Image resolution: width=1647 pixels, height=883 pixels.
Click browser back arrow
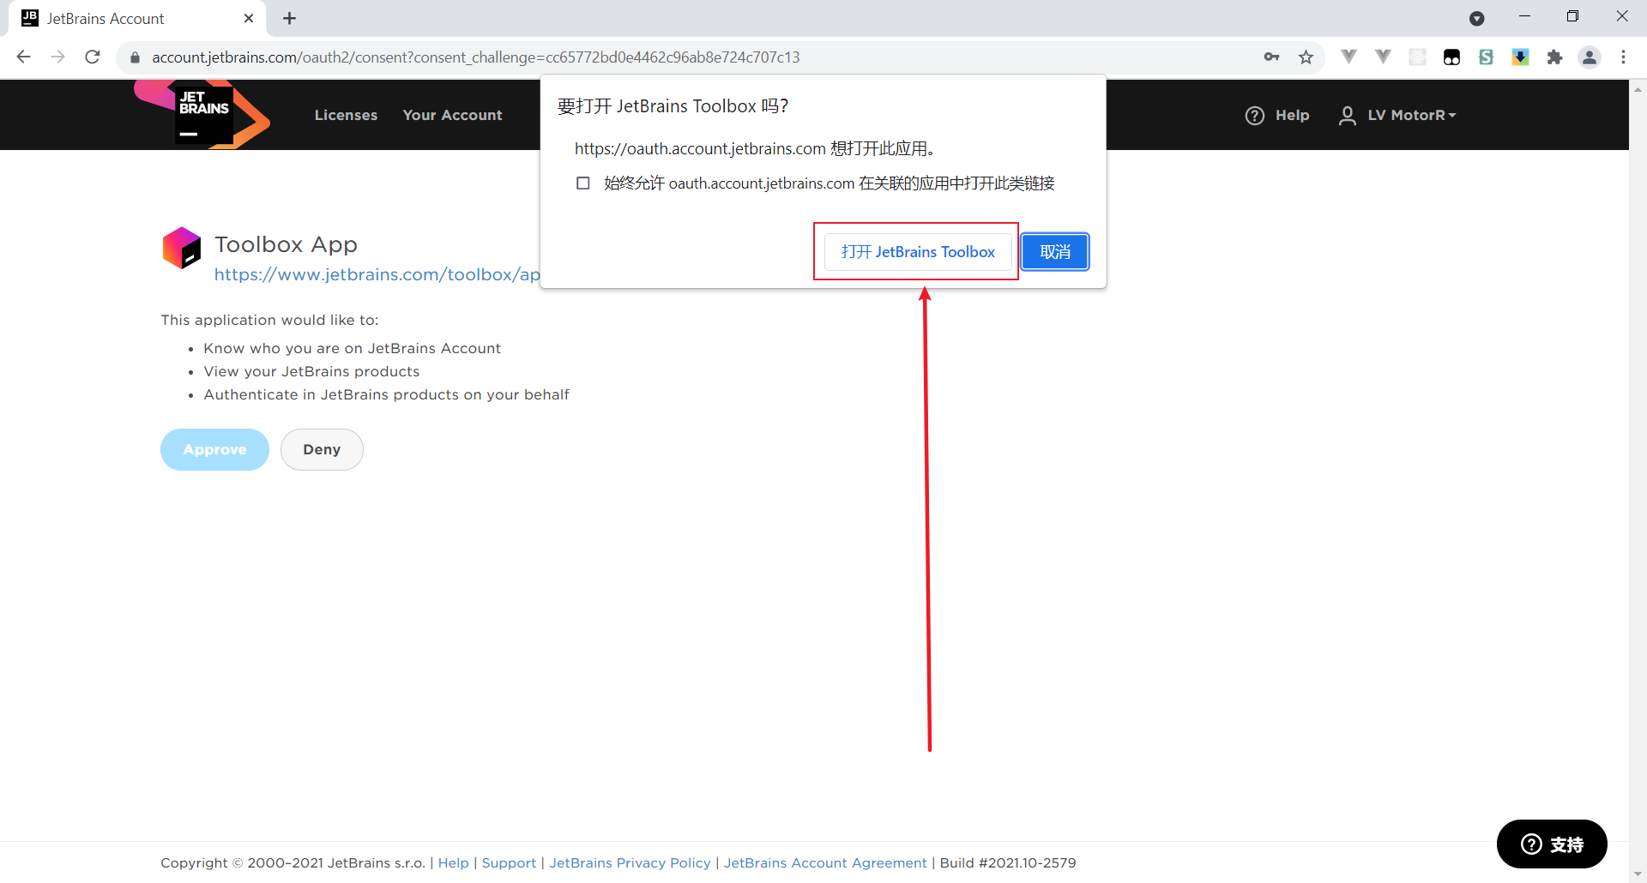point(24,57)
